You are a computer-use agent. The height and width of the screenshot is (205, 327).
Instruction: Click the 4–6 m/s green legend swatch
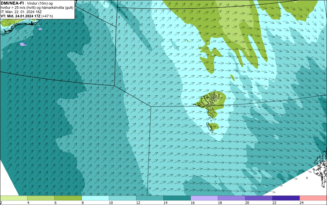coord(41,198)
